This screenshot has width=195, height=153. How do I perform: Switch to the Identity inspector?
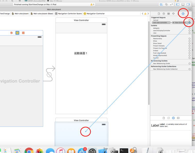point(169,13)
